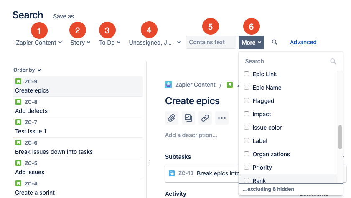Image resolution: width=351 pixels, height=198 pixels.
Task: Click the story icon for ZC-9
Action: pyautogui.click(x=18, y=81)
